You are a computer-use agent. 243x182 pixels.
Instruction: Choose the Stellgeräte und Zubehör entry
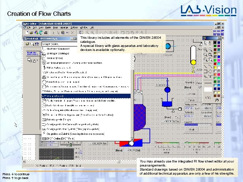[86, 134]
